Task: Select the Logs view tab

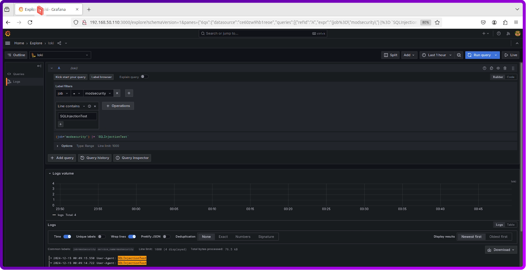Action: (x=499, y=225)
